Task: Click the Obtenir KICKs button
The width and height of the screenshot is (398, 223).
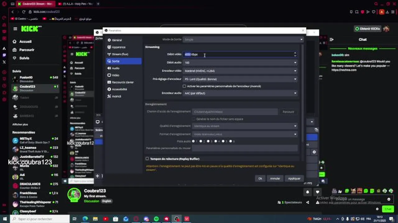Action: coord(368,29)
